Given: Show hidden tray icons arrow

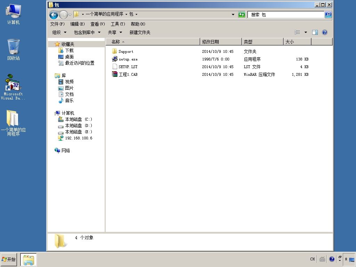Looking at the screenshot, I should pos(346,259).
